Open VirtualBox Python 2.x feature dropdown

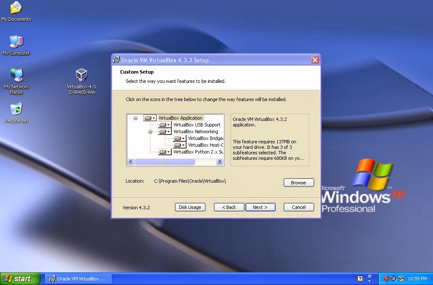click(165, 152)
